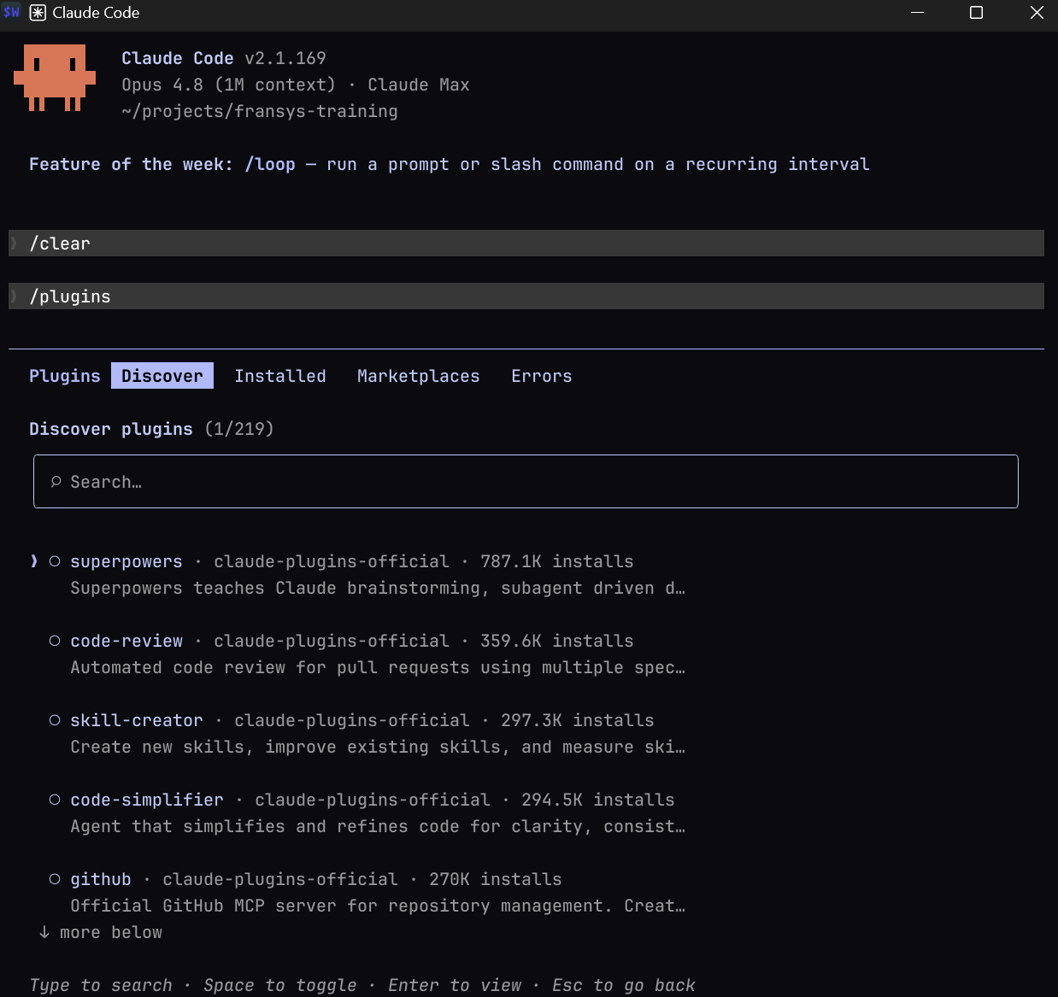Click the /plugins command line
This screenshot has height=997, width=1058.
[x=526, y=296]
